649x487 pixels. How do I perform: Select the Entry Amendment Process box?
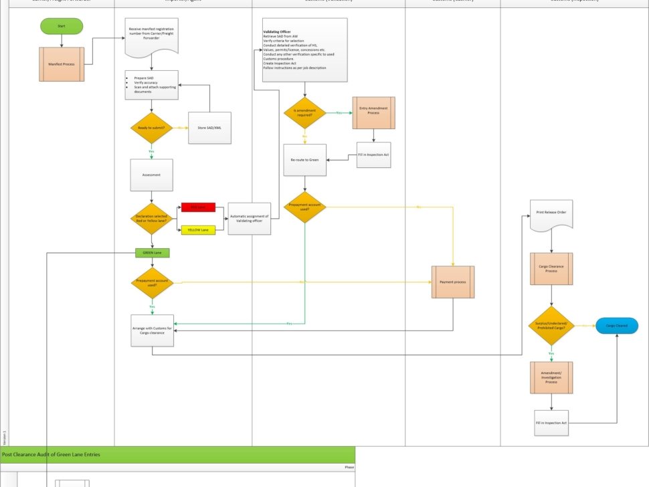pos(373,113)
